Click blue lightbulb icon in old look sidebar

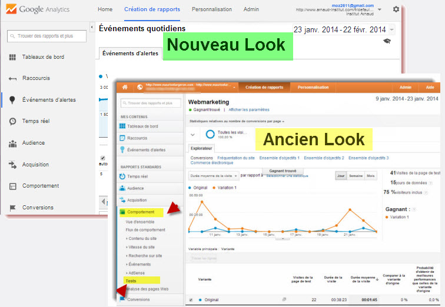click(122, 149)
